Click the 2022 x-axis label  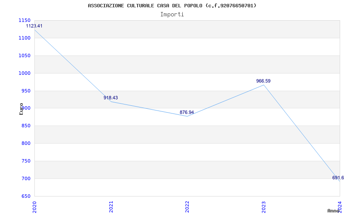pos(187,207)
